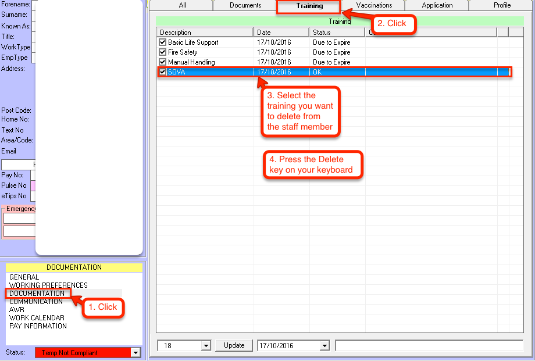This screenshot has width=535, height=361.
Task: Open the All tab
Action: pos(182,6)
